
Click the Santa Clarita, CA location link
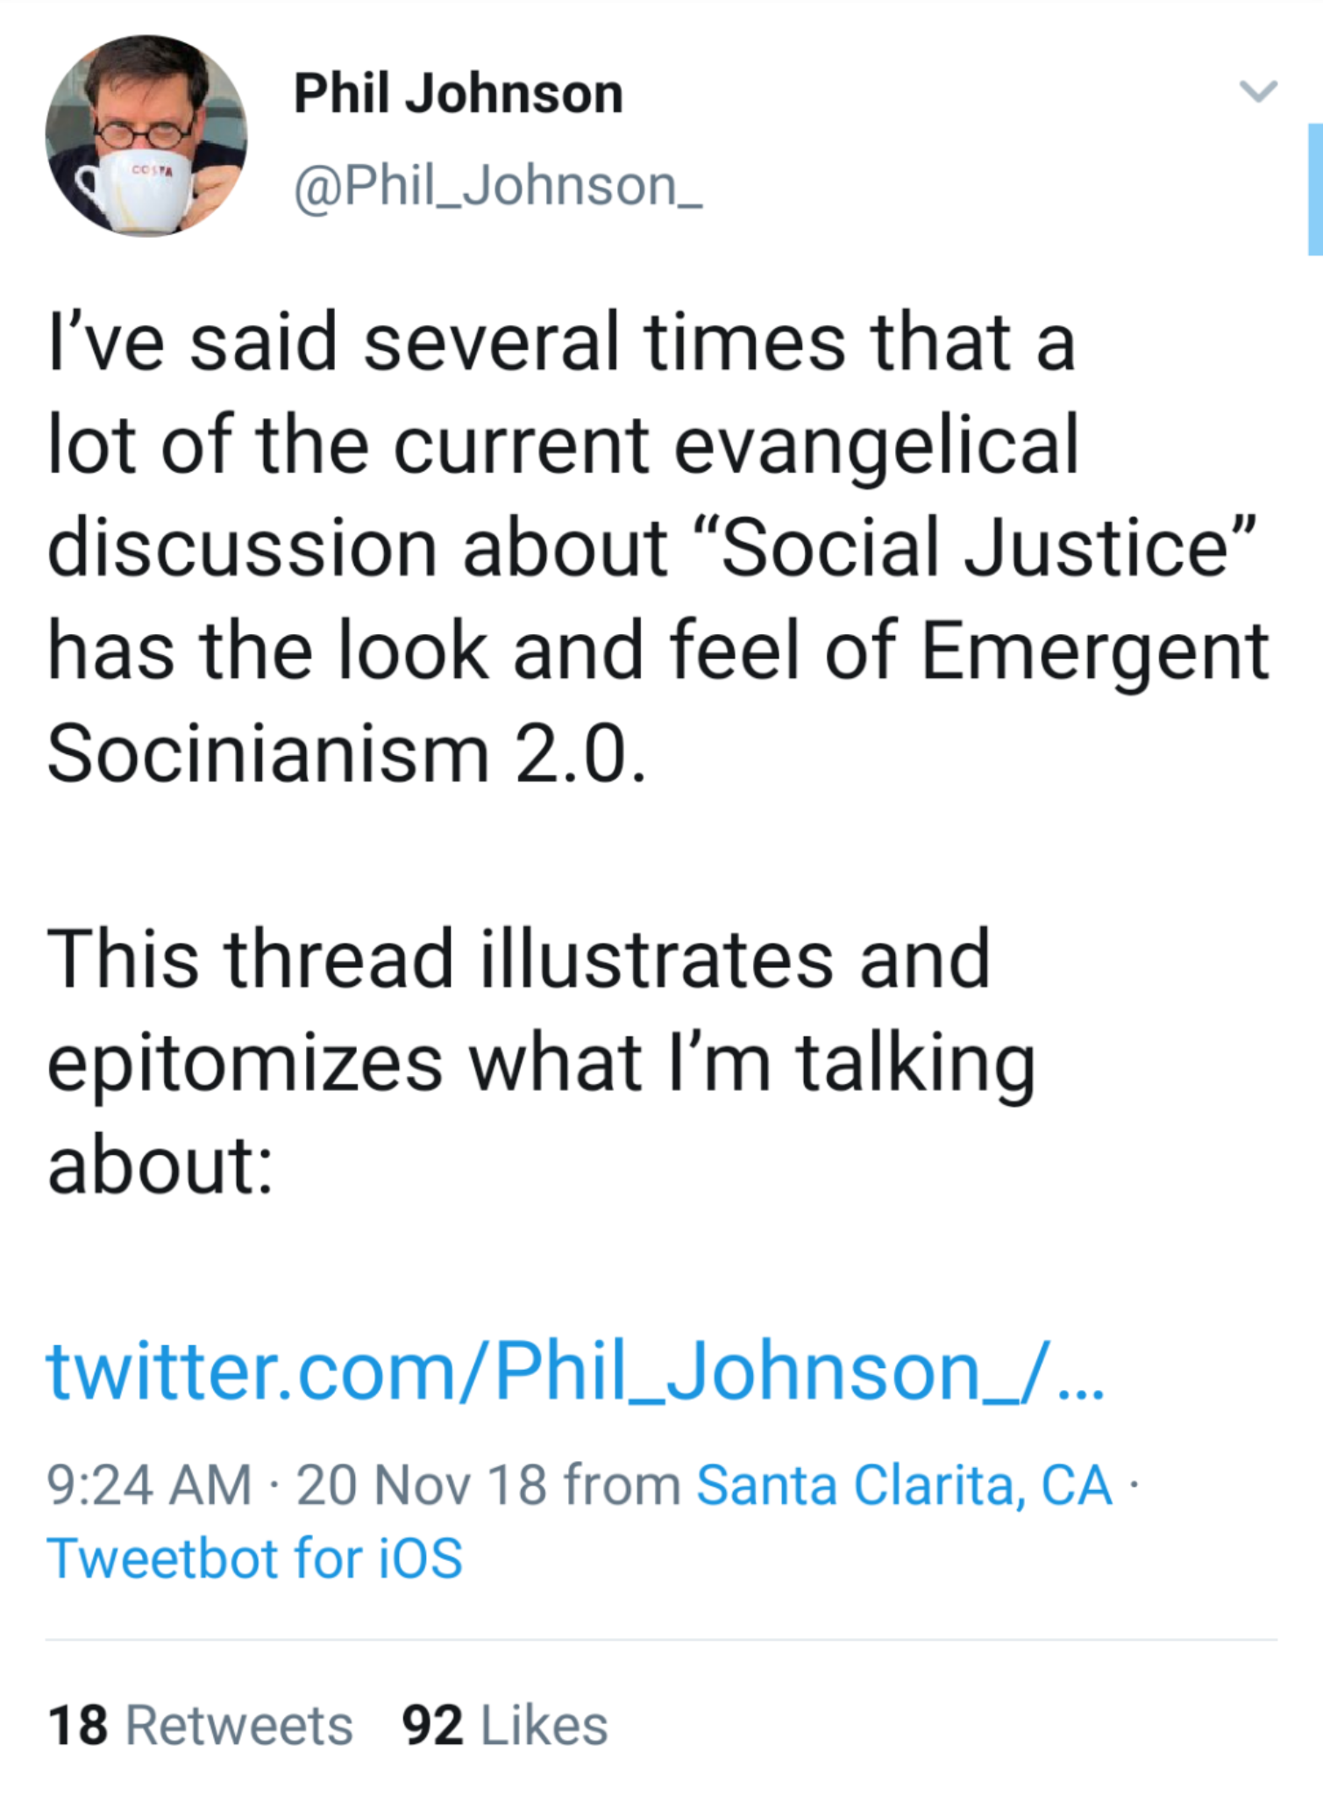(904, 1485)
